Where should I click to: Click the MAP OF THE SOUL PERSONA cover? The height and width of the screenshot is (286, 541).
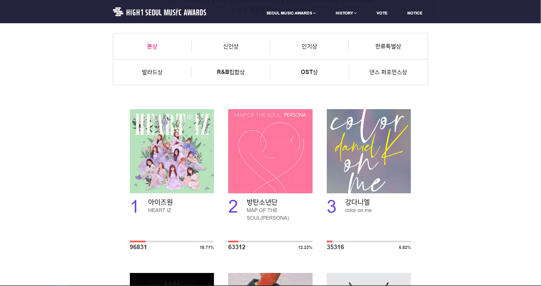point(270,151)
